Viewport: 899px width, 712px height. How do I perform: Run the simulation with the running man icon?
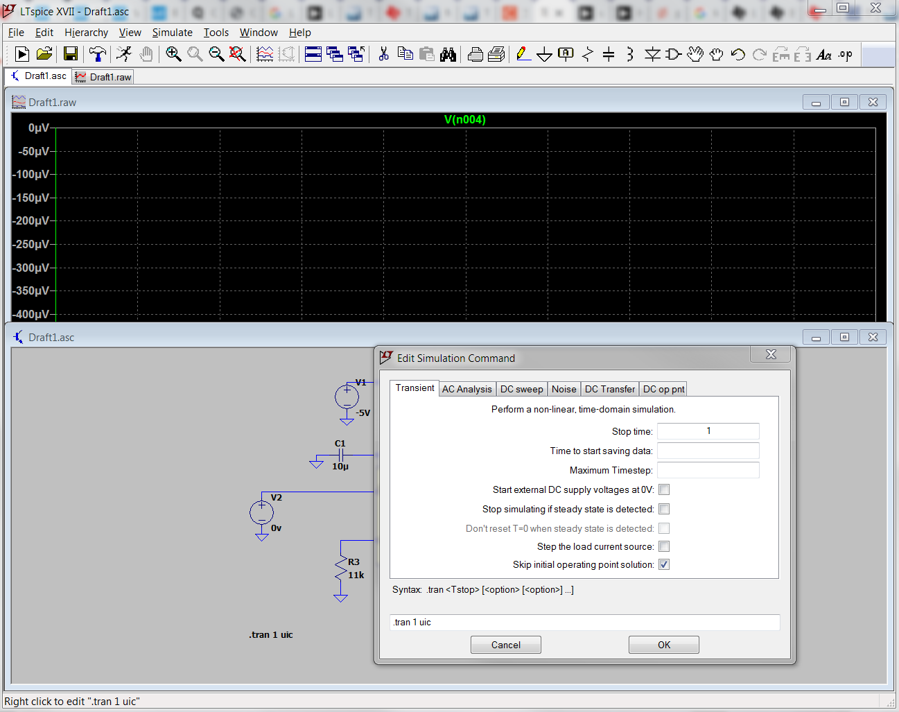pyautogui.click(x=124, y=54)
